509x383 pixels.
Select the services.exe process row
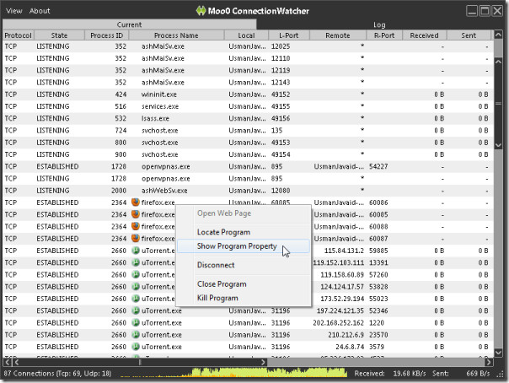pos(248,106)
